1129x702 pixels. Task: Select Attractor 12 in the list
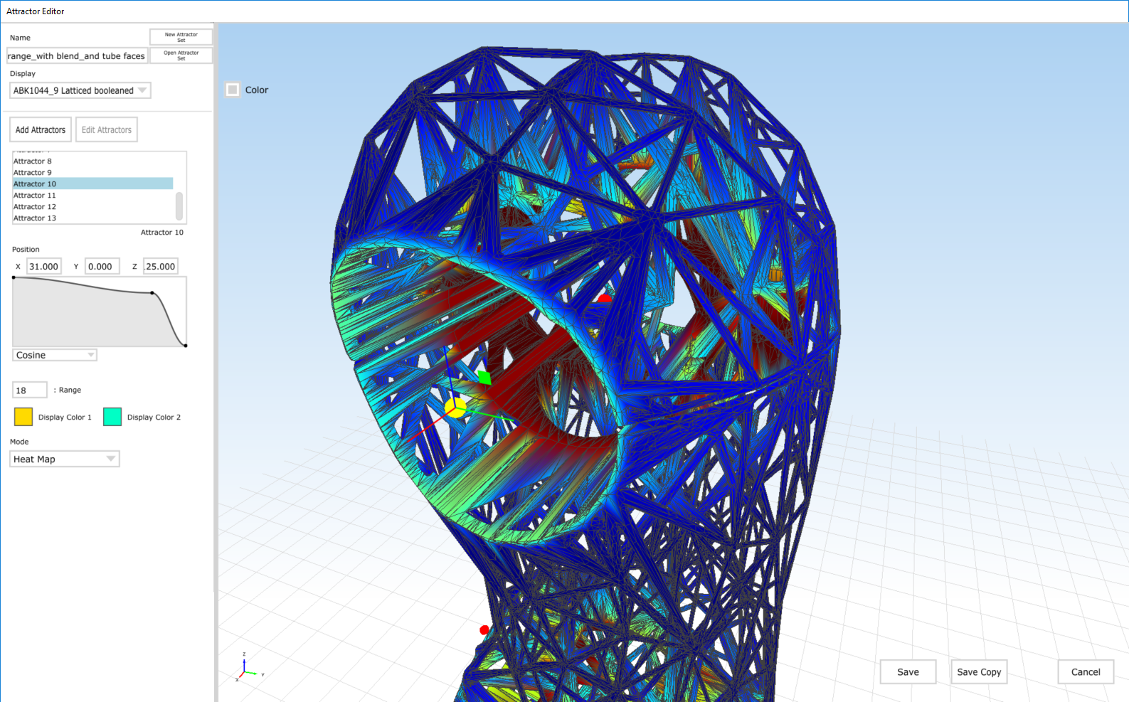point(92,207)
